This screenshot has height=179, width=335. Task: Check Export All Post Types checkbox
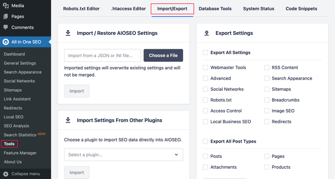(x=205, y=141)
